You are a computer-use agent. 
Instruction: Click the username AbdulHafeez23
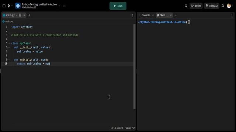(x=29, y=7)
